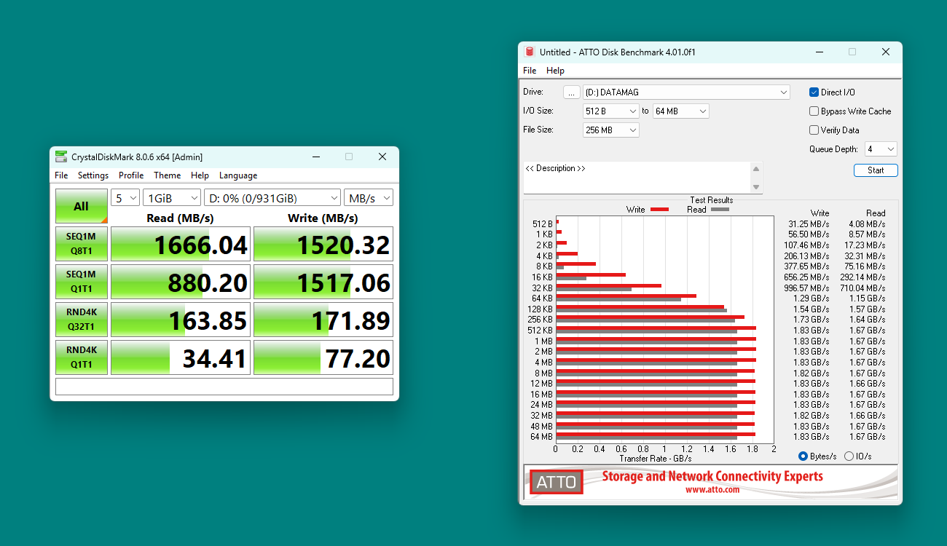Run all tests with the All button

[x=82, y=206]
